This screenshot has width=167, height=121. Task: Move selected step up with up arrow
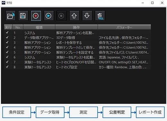74,16
